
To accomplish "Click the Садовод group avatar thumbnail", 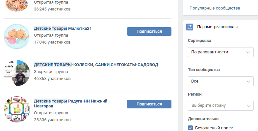I will coord(17,73).
